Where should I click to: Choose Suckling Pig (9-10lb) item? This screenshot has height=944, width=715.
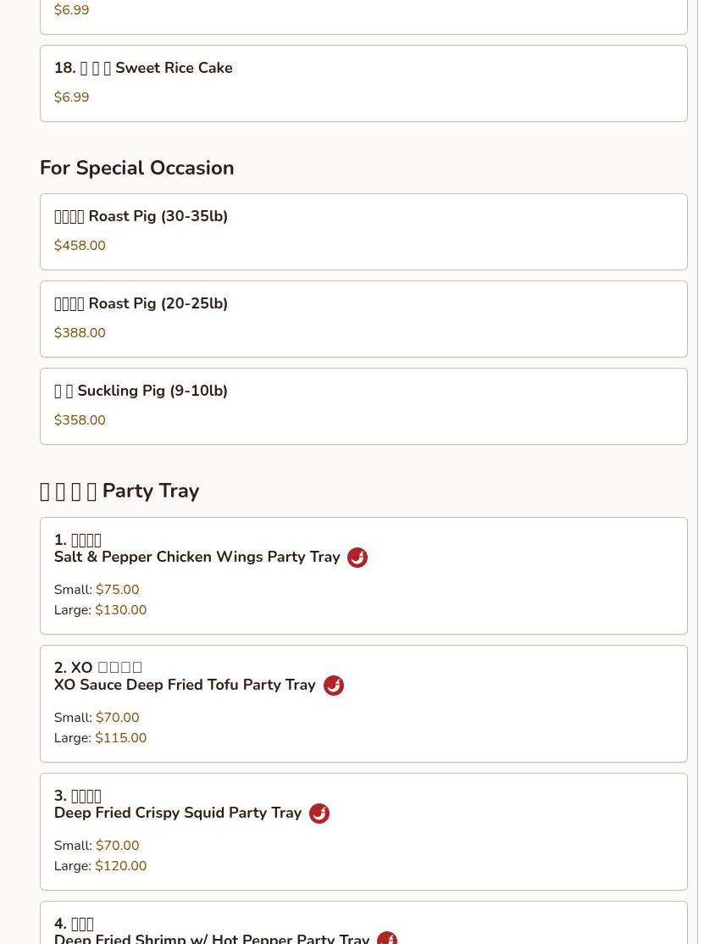tap(363, 407)
